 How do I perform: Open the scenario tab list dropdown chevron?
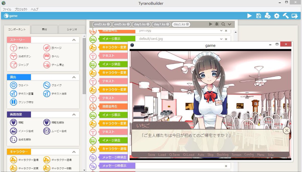tap(230, 24)
